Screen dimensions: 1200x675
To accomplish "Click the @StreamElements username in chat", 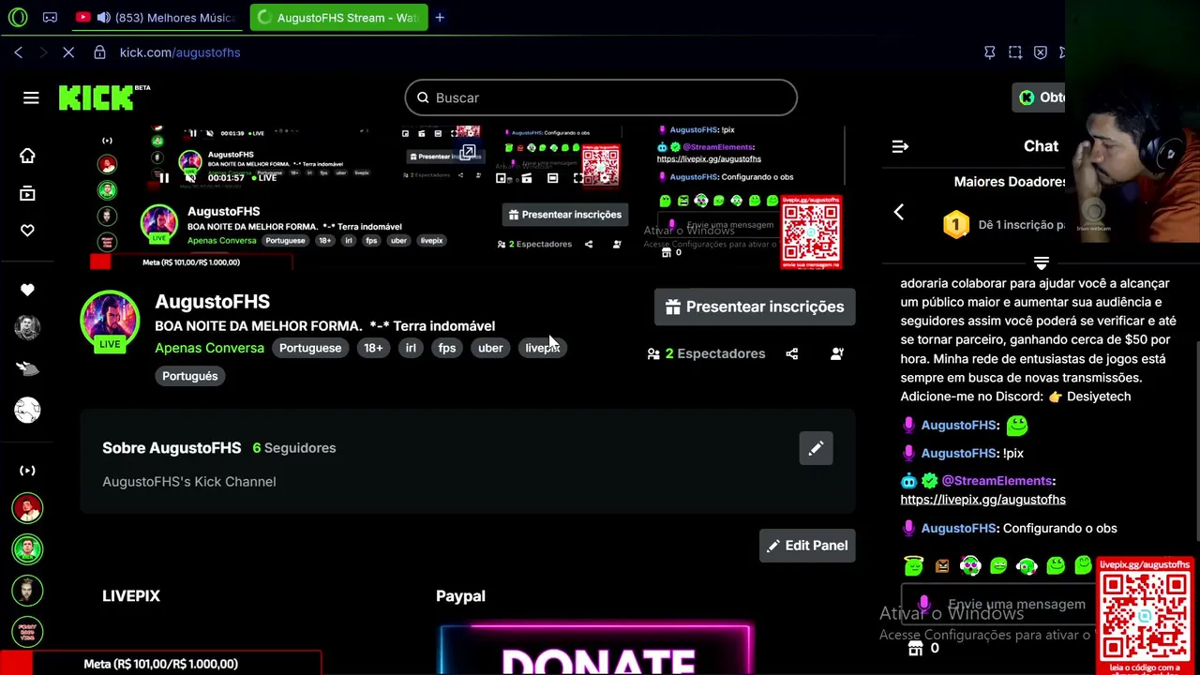I will coord(997,481).
